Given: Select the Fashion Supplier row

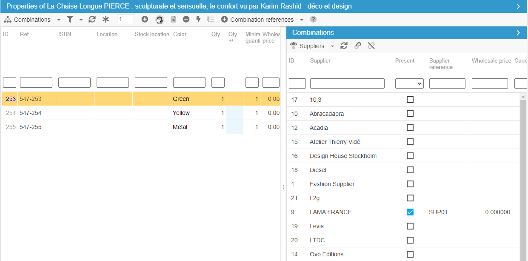Looking at the screenshot, I should click(x=332, y=184).
